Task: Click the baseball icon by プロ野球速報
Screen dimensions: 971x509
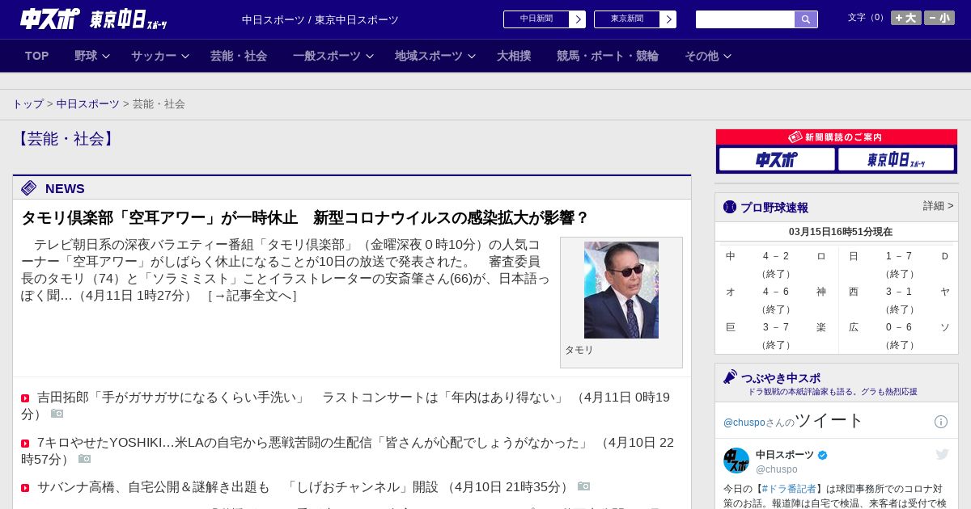Action: click(x=730, y=207)
